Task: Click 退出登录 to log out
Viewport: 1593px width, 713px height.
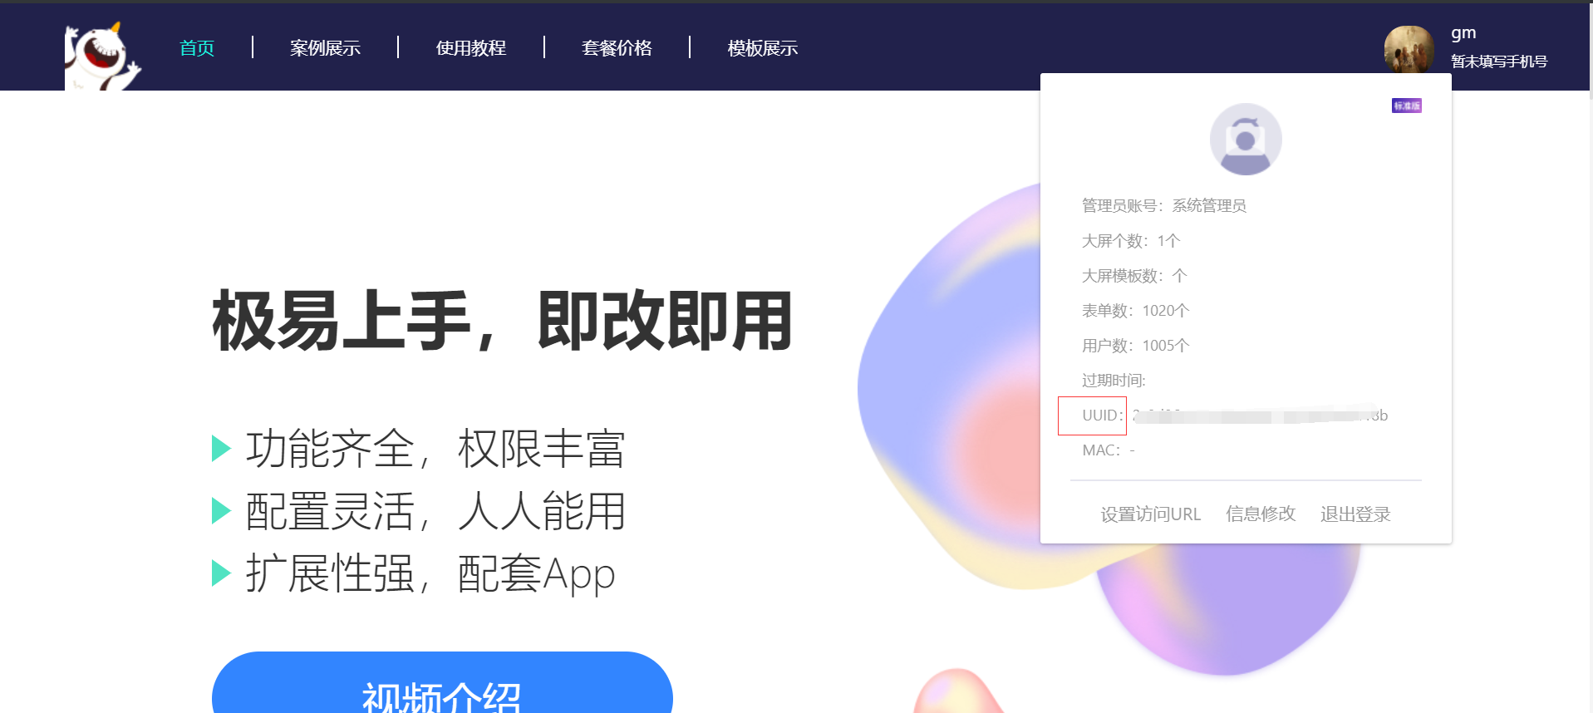Action: [1355, 514]
